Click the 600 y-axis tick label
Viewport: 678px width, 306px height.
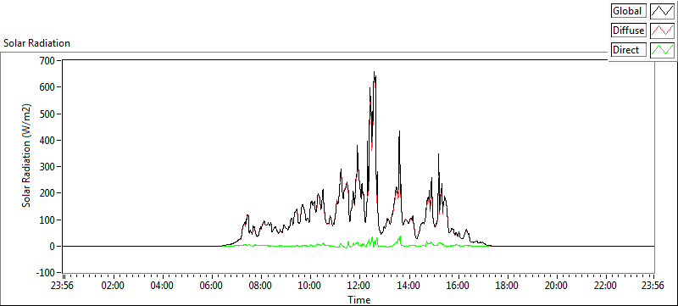[x=47, y=86]
